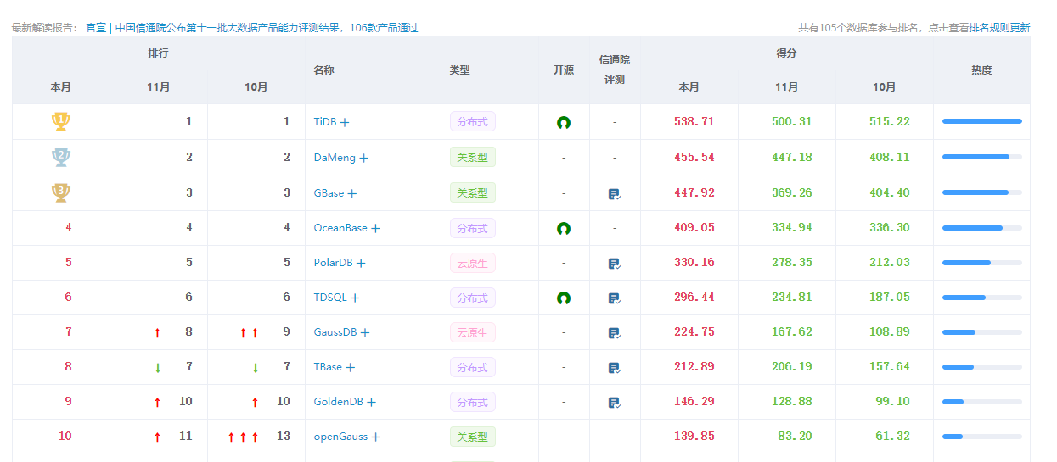Click the 开源 column header
The width and height of the screenshot is (1057, 462).
tap(564, 70)
